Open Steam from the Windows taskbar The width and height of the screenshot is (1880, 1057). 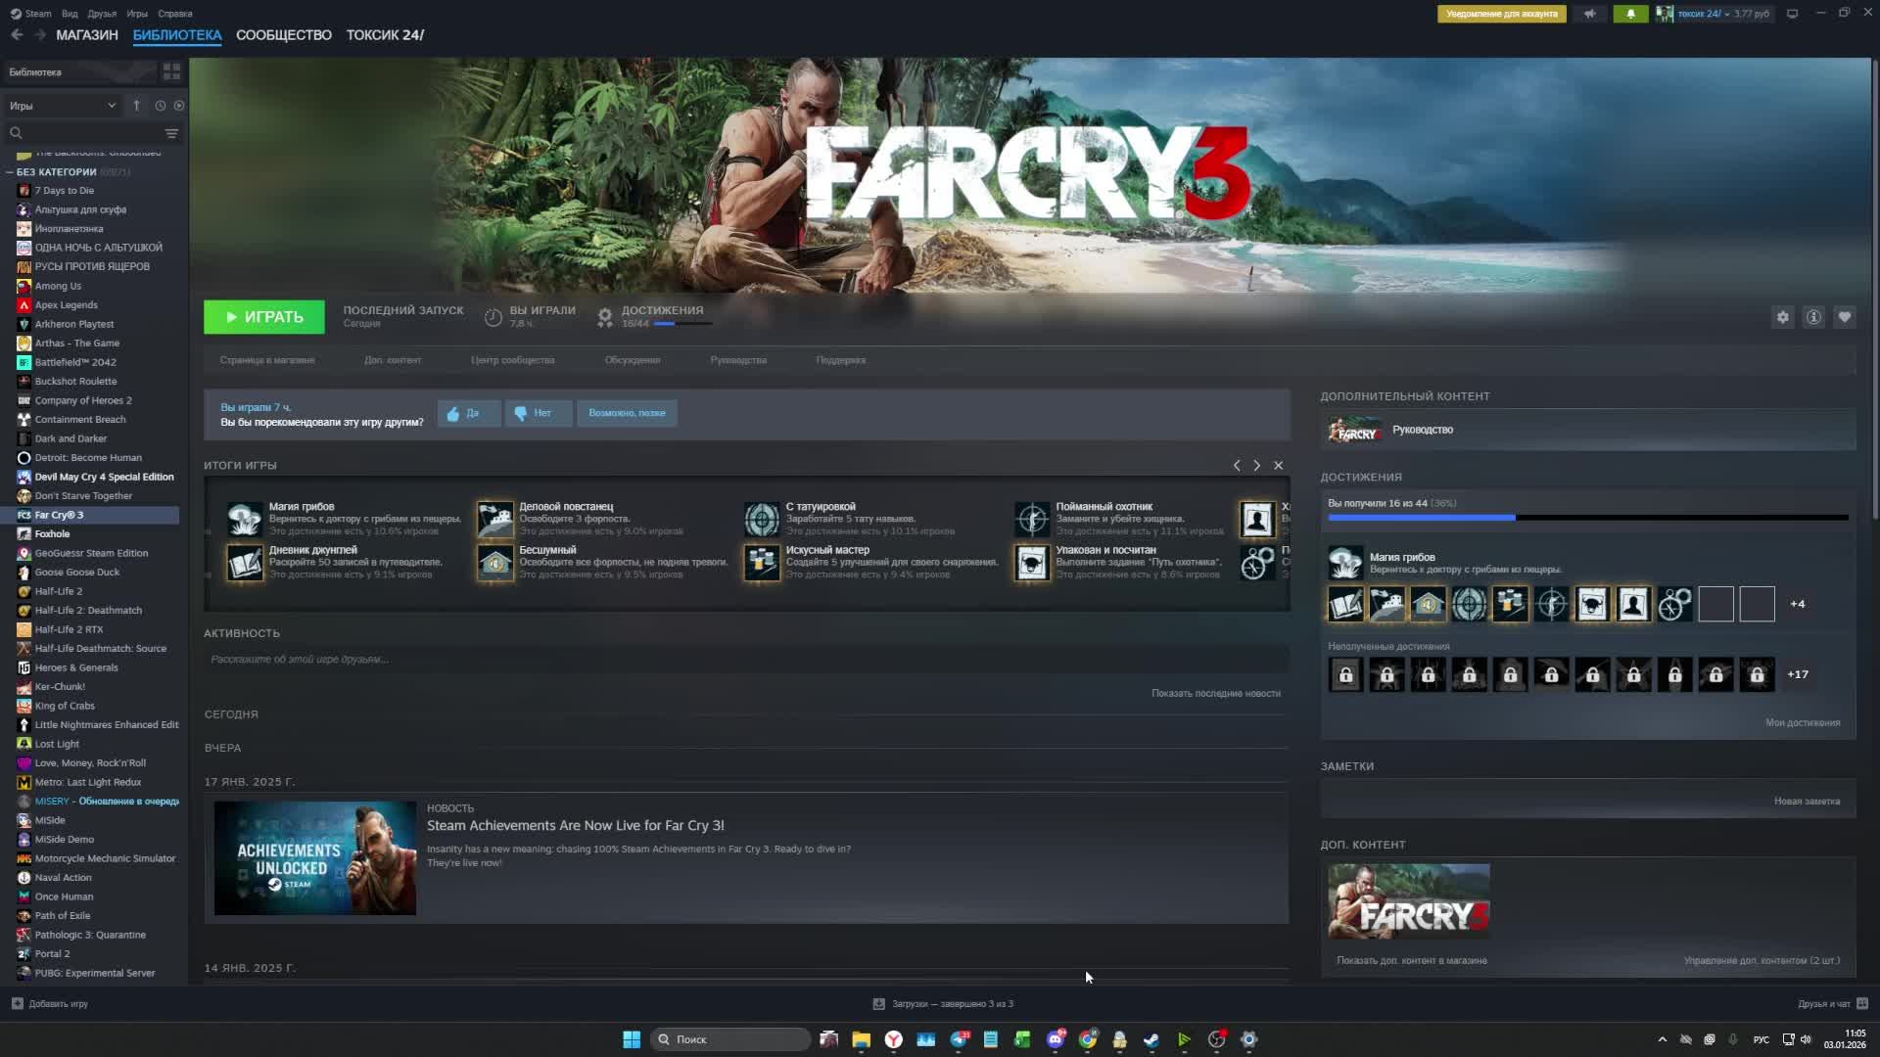[1151, 1039]
